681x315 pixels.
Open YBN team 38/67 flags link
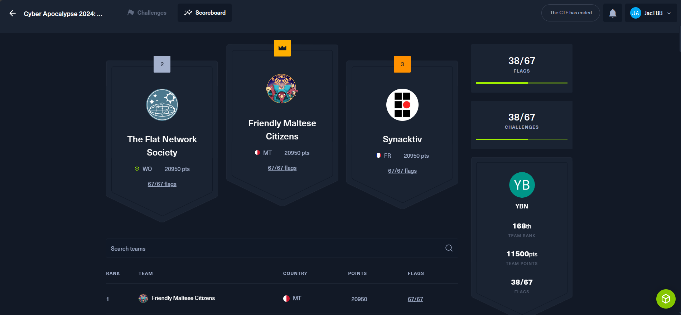(x=522, y=282)
